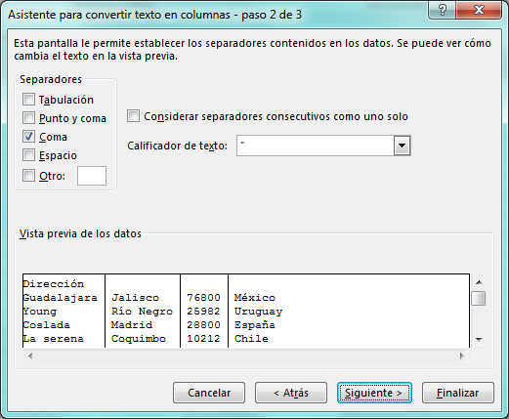Click the Young cell in preview

(x=40, y=312)
